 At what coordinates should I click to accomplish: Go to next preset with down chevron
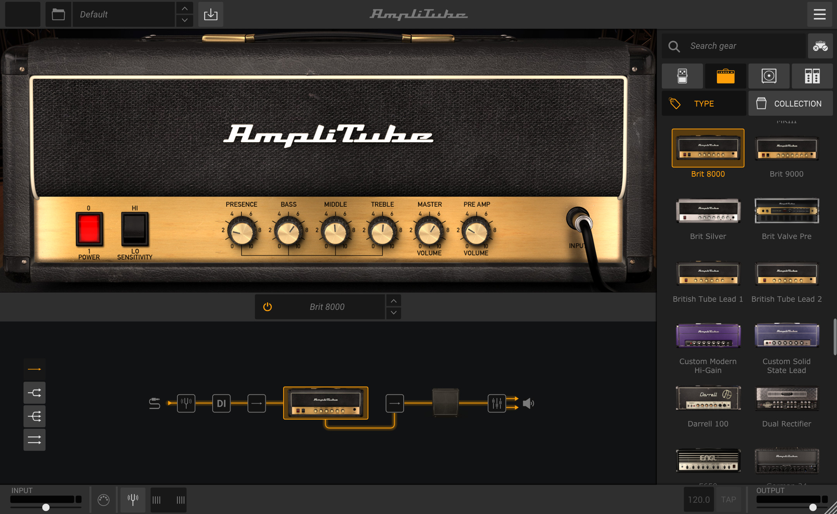pyautogui.click(x=185, y=20)
